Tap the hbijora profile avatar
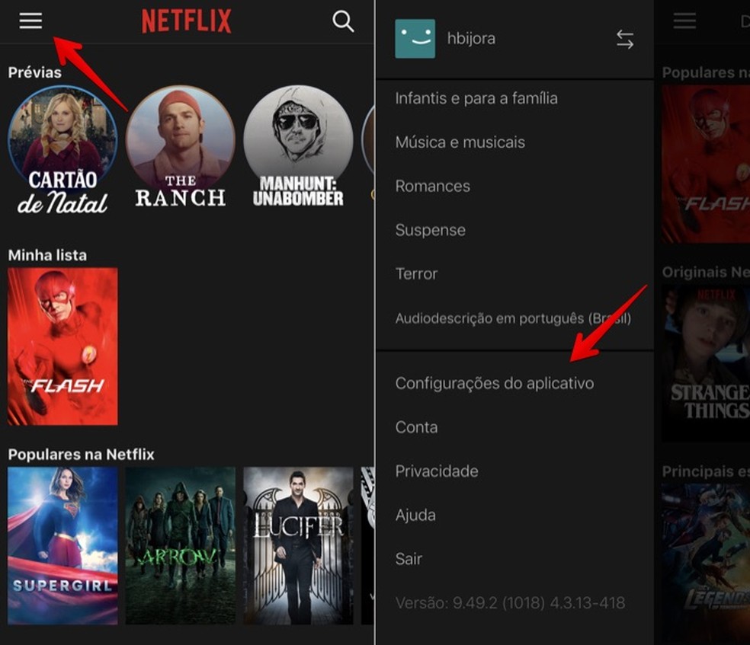 [415, 39]
